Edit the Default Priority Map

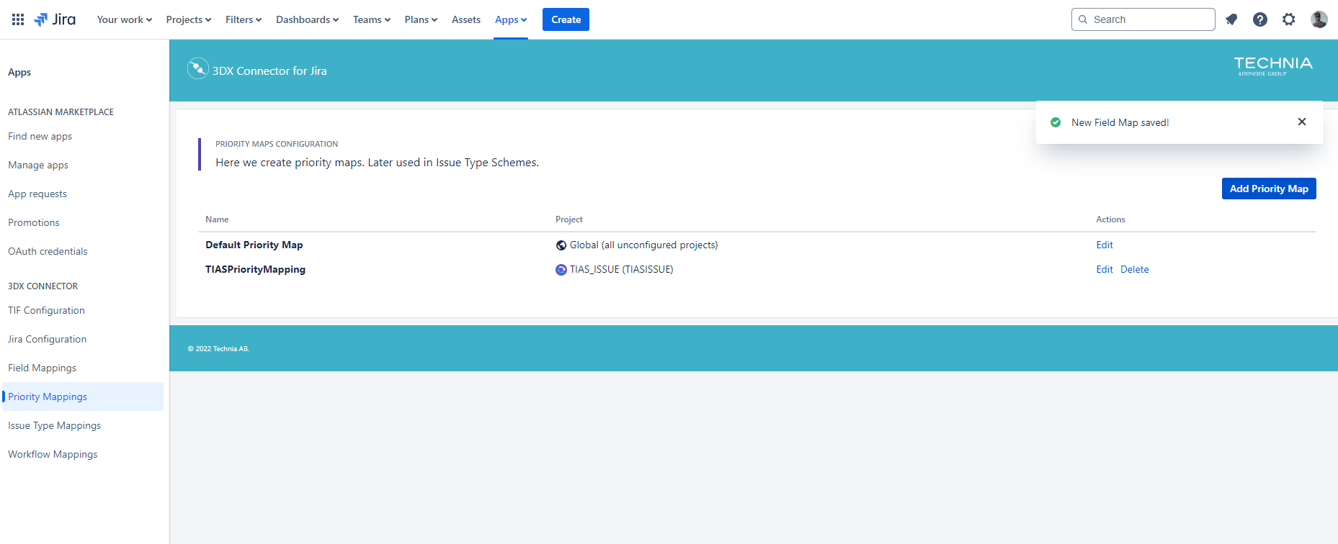[x=1104, y=245]
